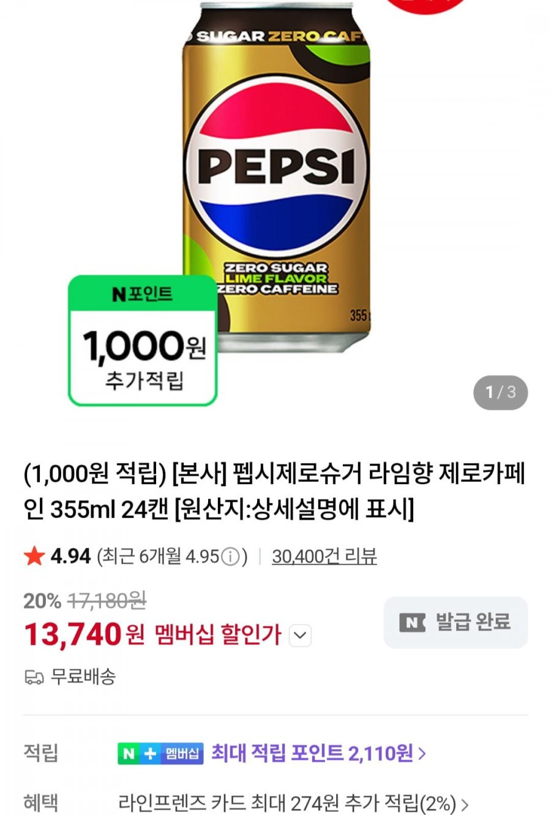Click the chevron after 2,110원
This screenshot has width=551, height=815.
422,754
